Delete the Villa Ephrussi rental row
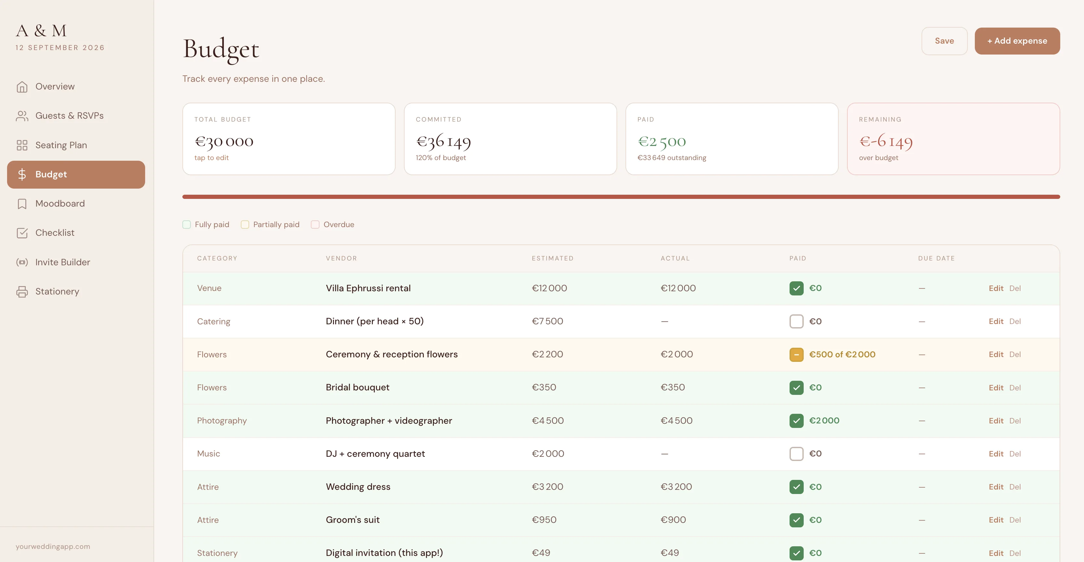The width and height of the screenshot is (1084, 562). (1015, 288)
